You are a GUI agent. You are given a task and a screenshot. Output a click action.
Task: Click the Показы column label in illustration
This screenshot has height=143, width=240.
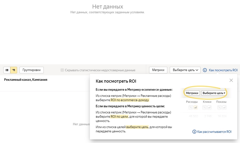pyautogui.click(x=221, y=102)
